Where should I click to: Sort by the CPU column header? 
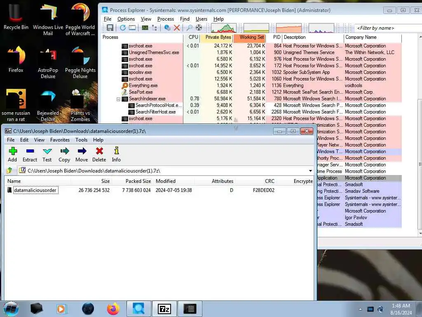[x=192, y=38]
